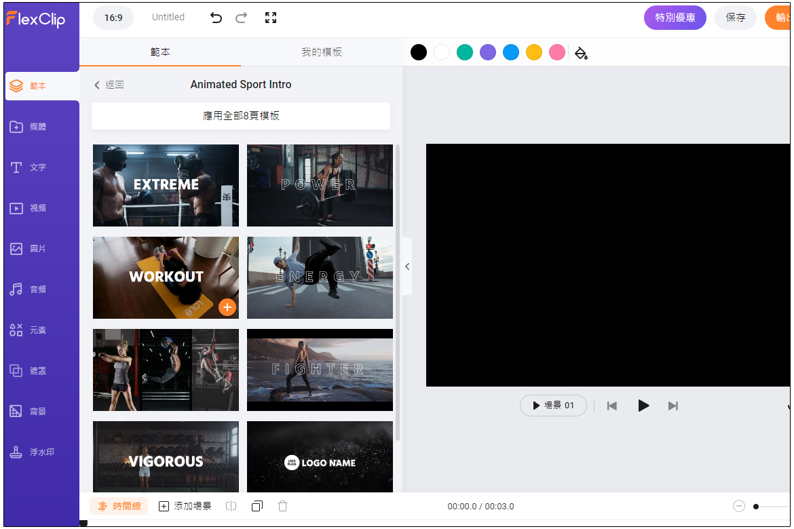Select the pink color swatch
The image size is (794, 529).
[x=557, y=52]
